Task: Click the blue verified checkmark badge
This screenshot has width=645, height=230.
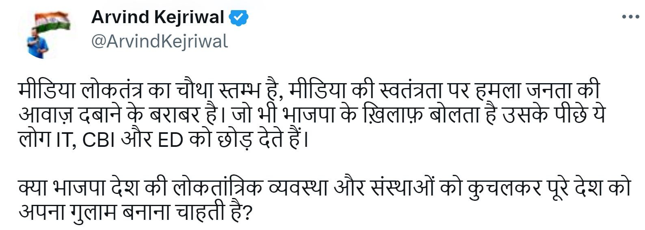Action: (x=240, y=17)
